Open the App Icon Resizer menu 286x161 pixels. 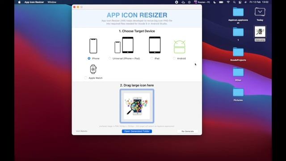(34, 2)
